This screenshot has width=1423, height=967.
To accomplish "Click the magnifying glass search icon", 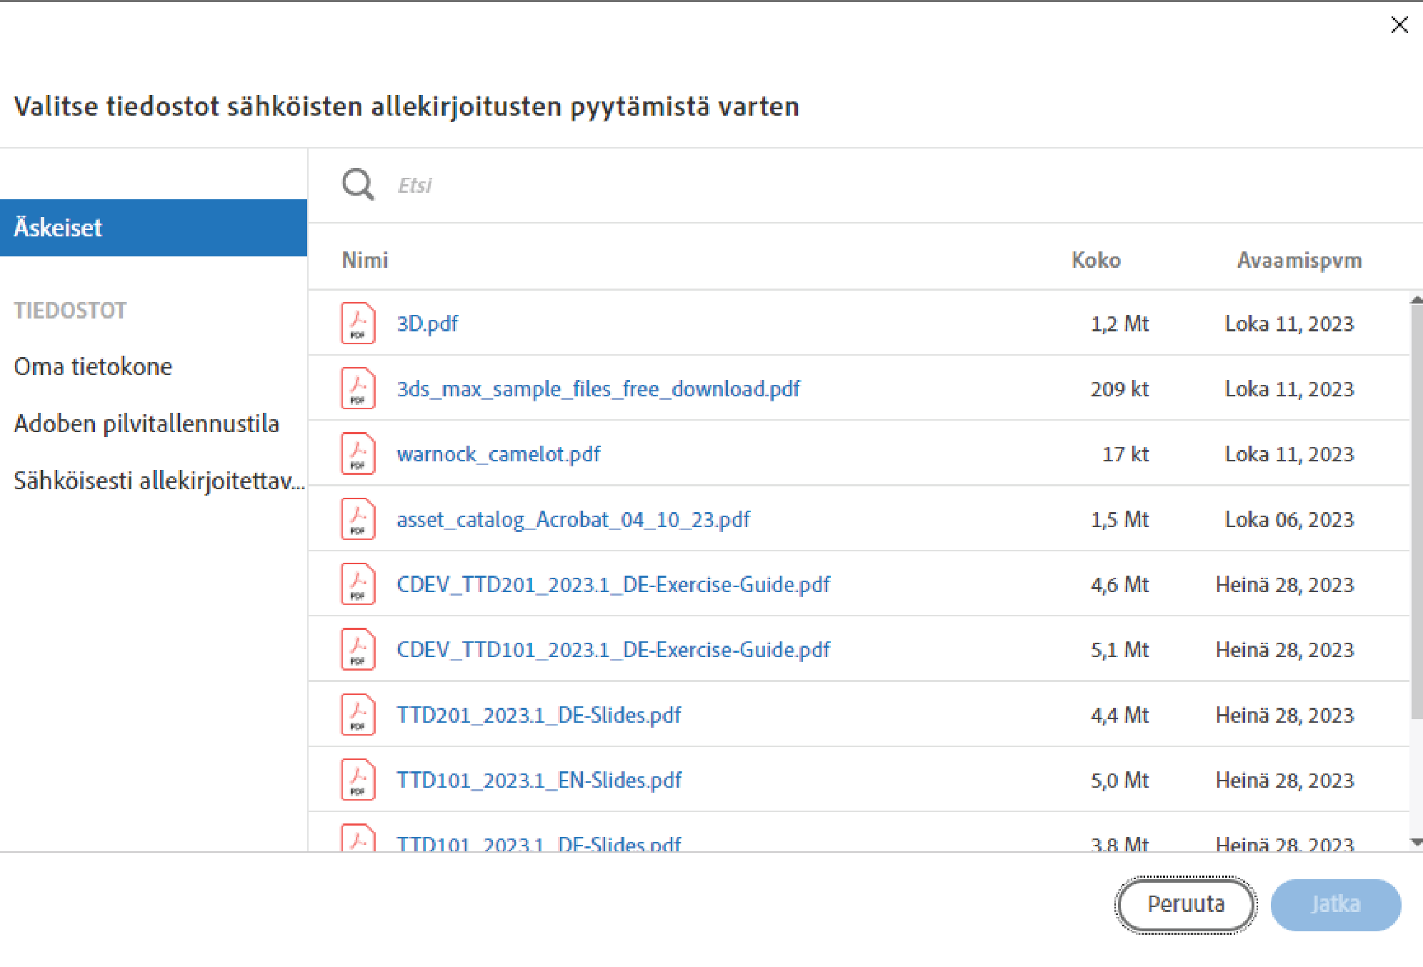I will pos(357,185).
